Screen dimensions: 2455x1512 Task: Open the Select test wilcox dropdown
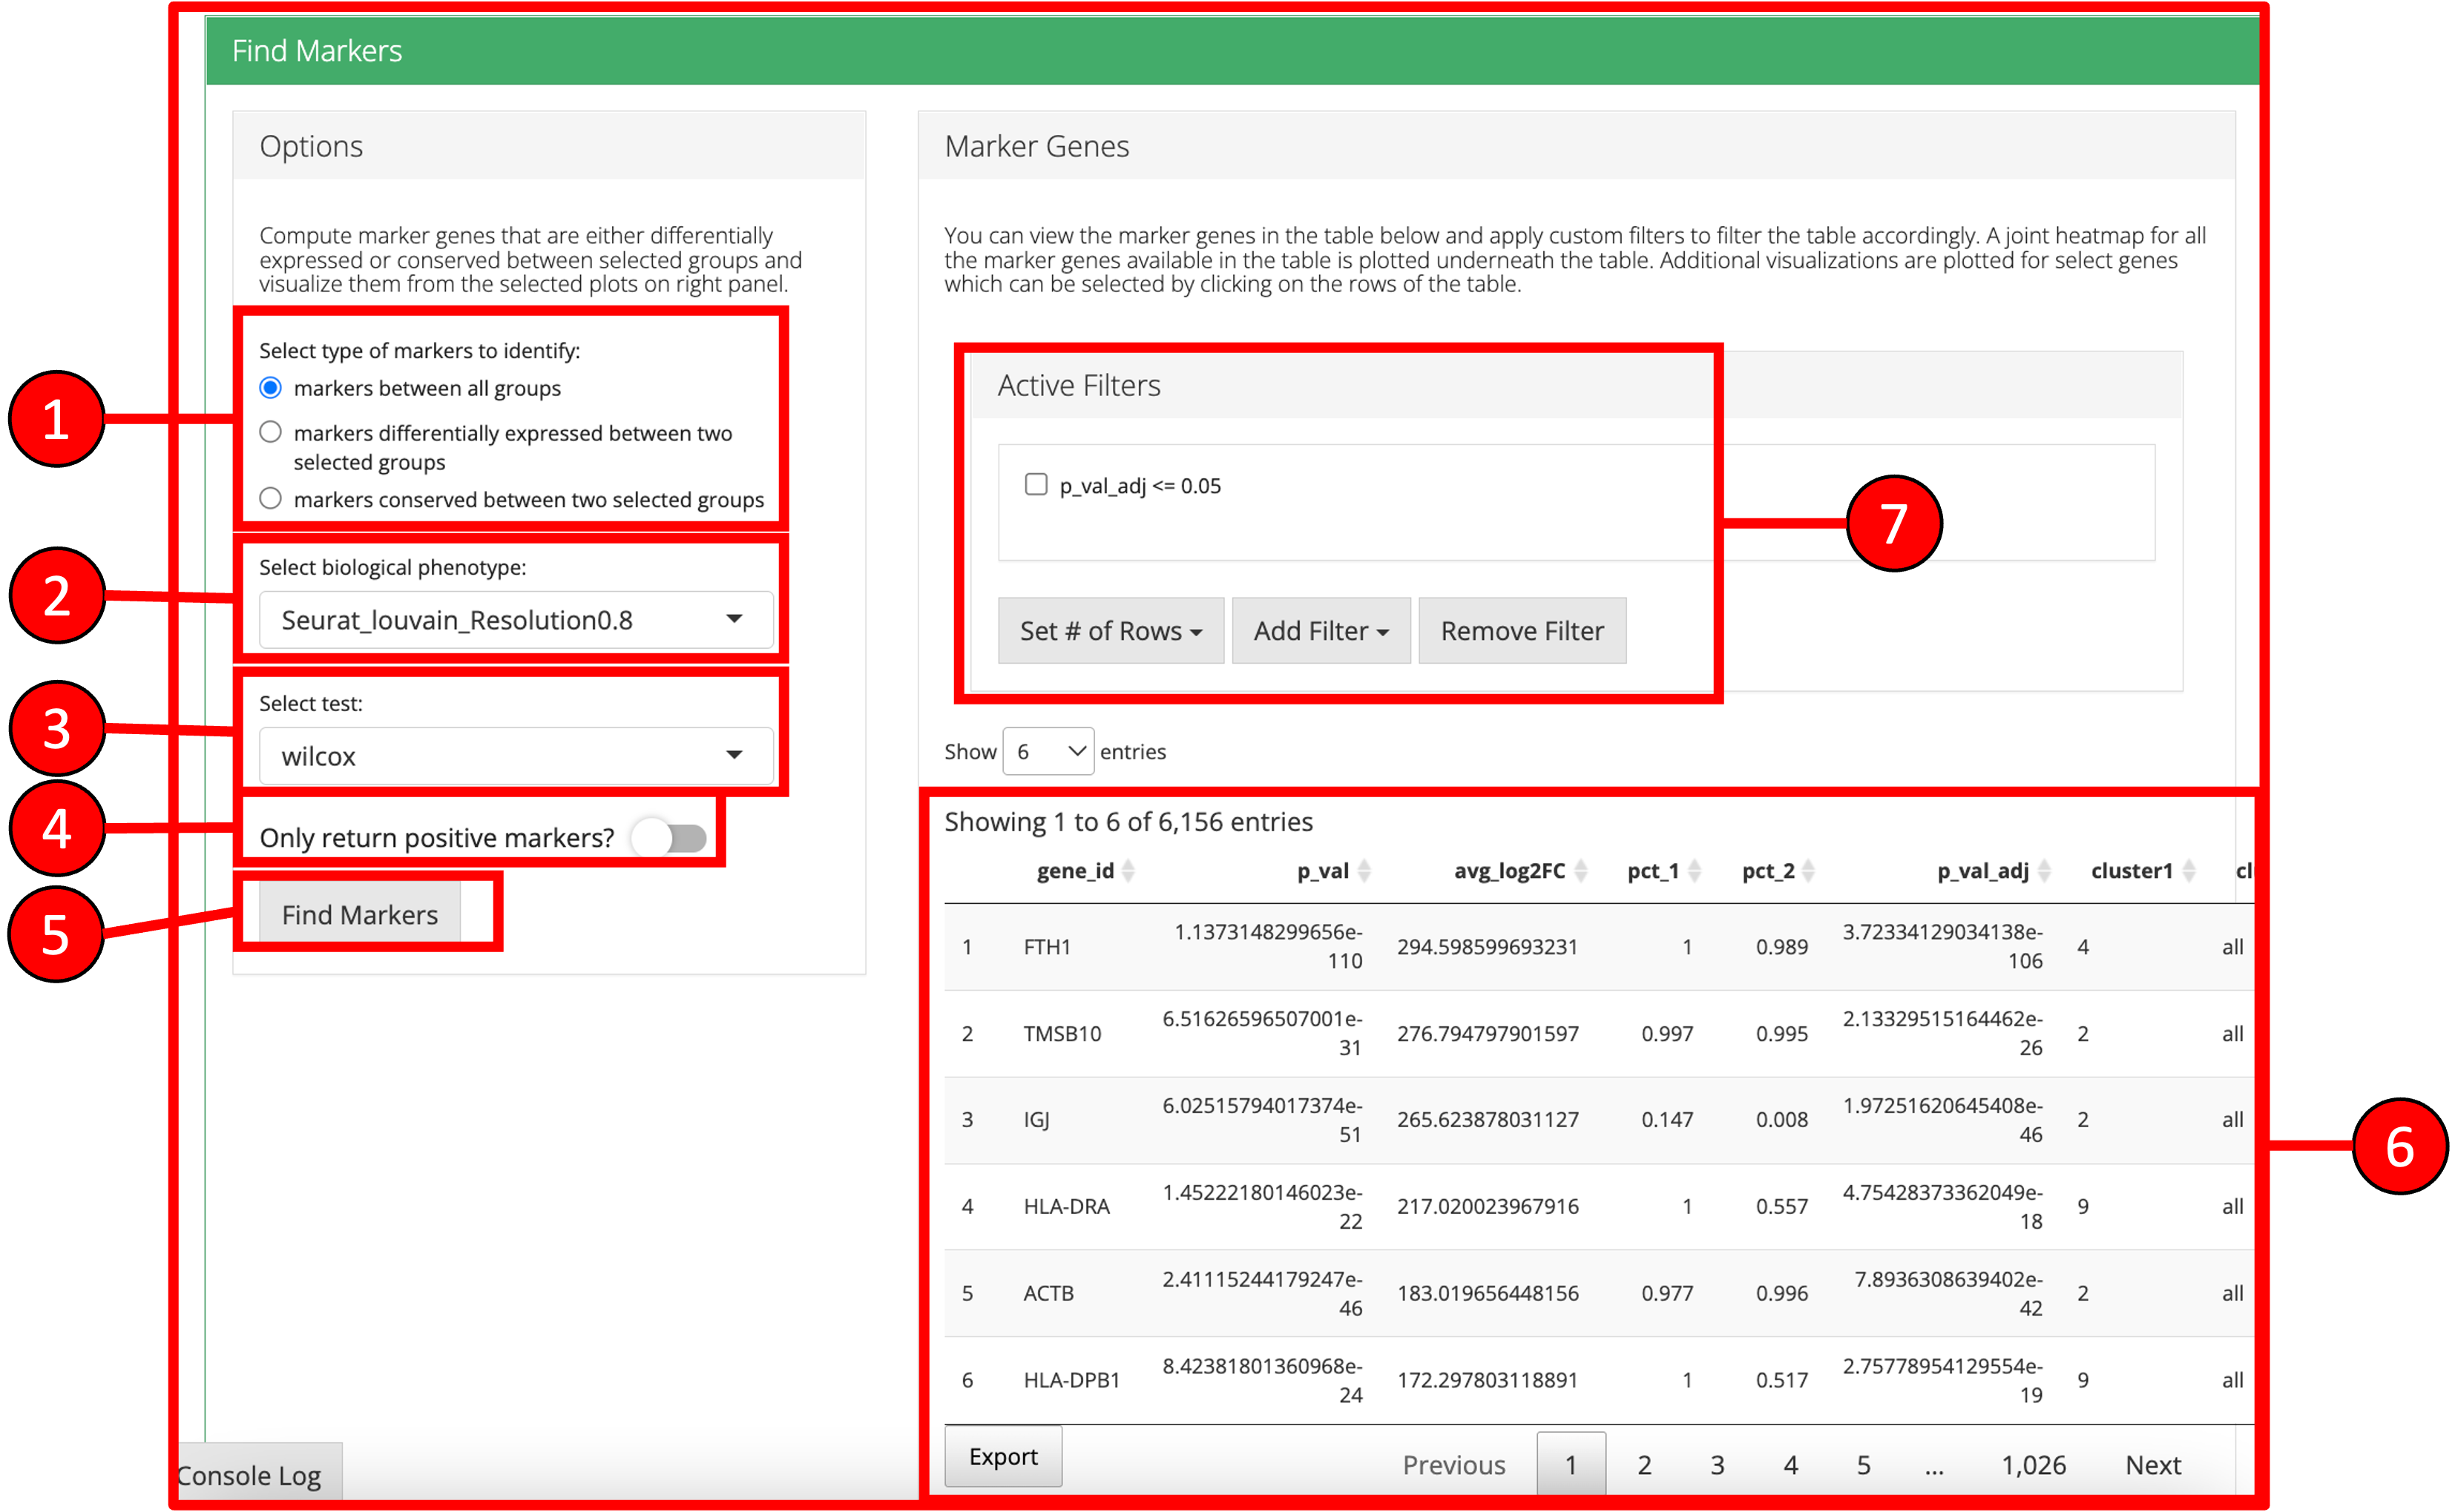pos(515,756)
